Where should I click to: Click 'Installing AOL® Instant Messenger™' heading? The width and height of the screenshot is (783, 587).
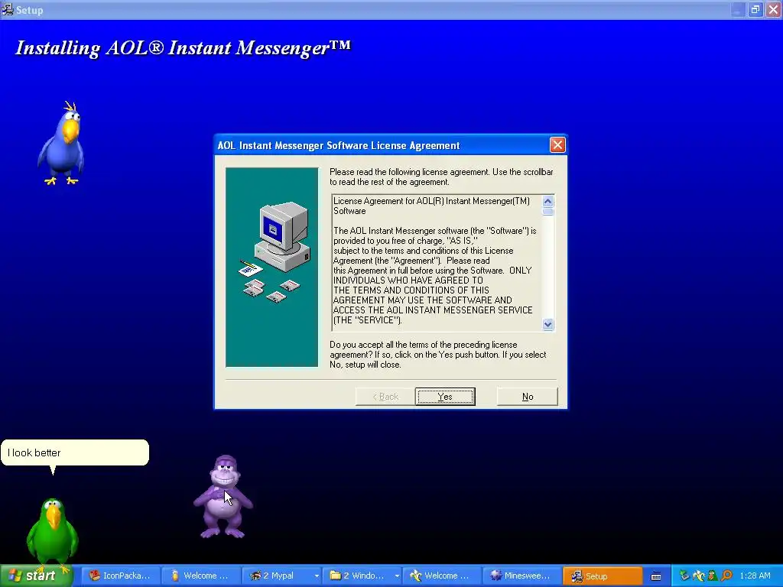pos(183,48)
